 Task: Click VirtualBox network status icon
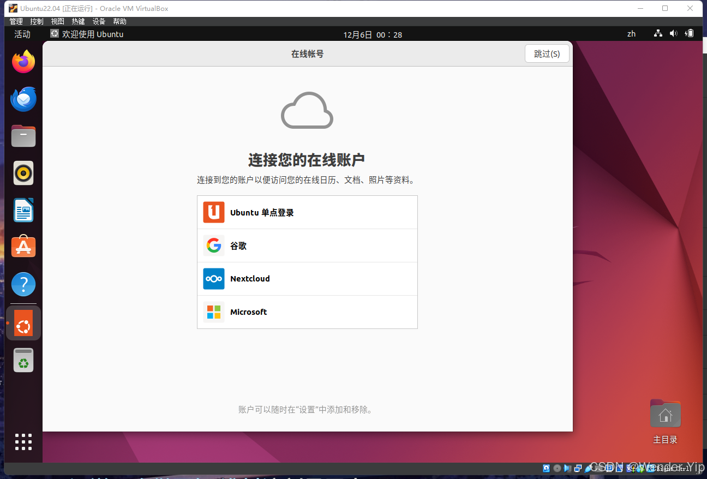coord(578,468)
